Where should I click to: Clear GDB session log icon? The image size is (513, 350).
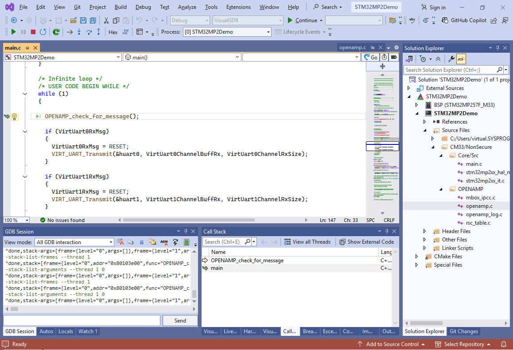pos(120,242)
